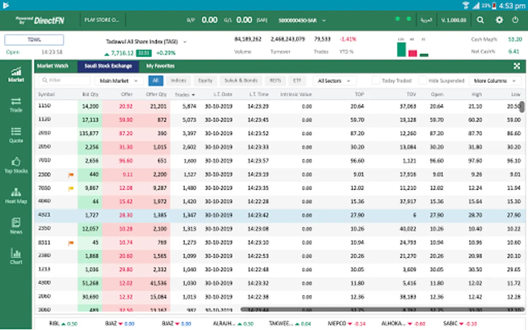This screenshot has width=528, height=330.
Task: Enable the Today Traded checkbox
Action: 376,81
